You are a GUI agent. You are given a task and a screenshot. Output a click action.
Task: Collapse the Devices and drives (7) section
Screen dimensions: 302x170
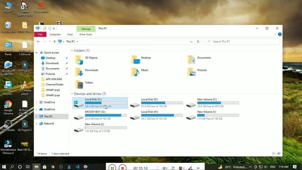tap(72, 94)
